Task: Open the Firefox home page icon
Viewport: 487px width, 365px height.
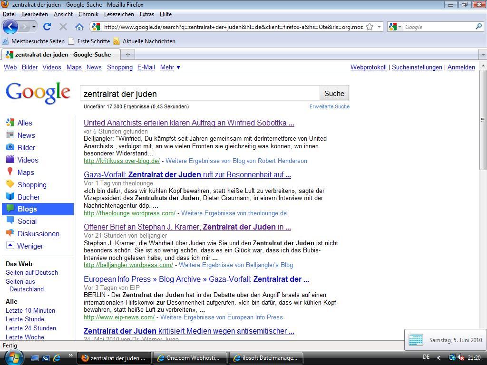Action: (x=79, y=27)
